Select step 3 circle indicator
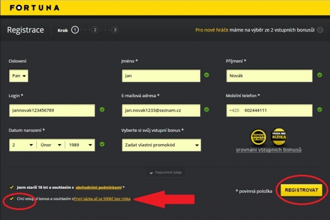 click(x=115, y=30)
